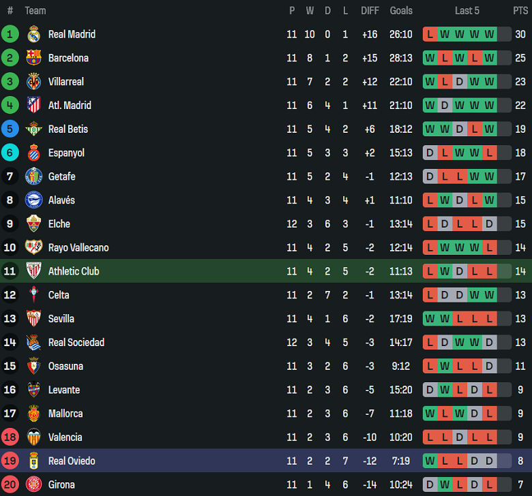Click the Real Madrid club crest
532x496 pixels.
point(33,34)
